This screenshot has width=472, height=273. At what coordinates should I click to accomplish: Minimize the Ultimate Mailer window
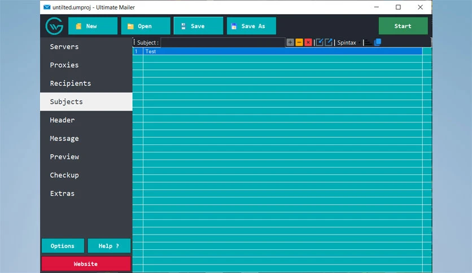point(376,7)
